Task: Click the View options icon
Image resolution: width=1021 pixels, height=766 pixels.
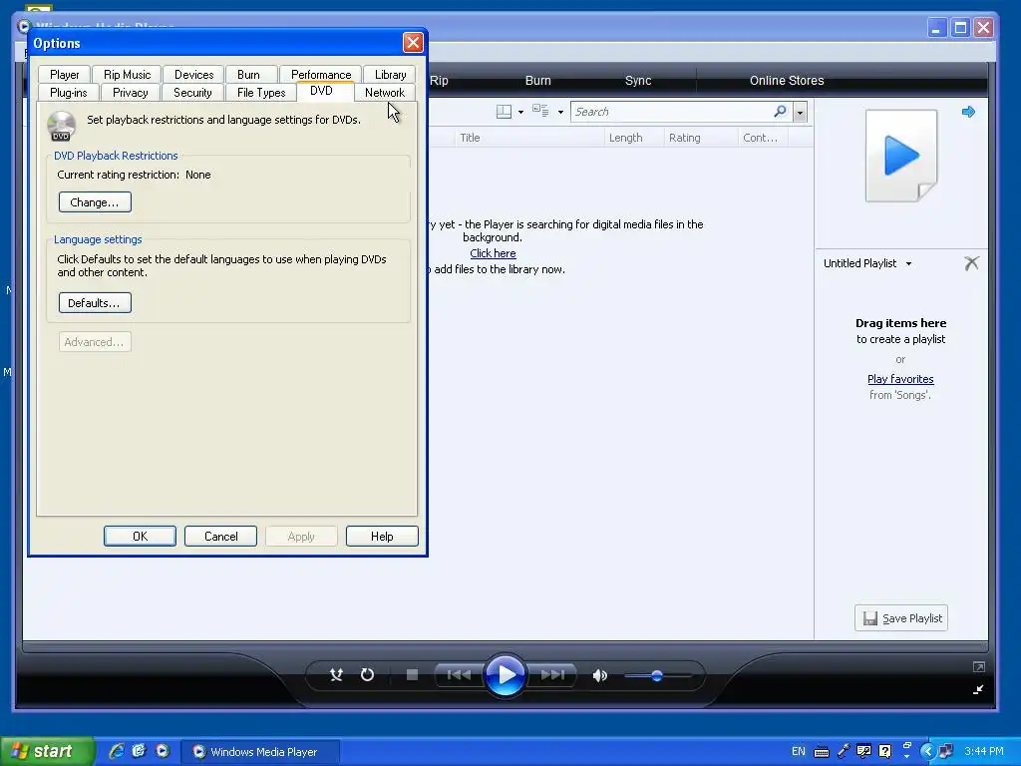Action: click(540, 112)
